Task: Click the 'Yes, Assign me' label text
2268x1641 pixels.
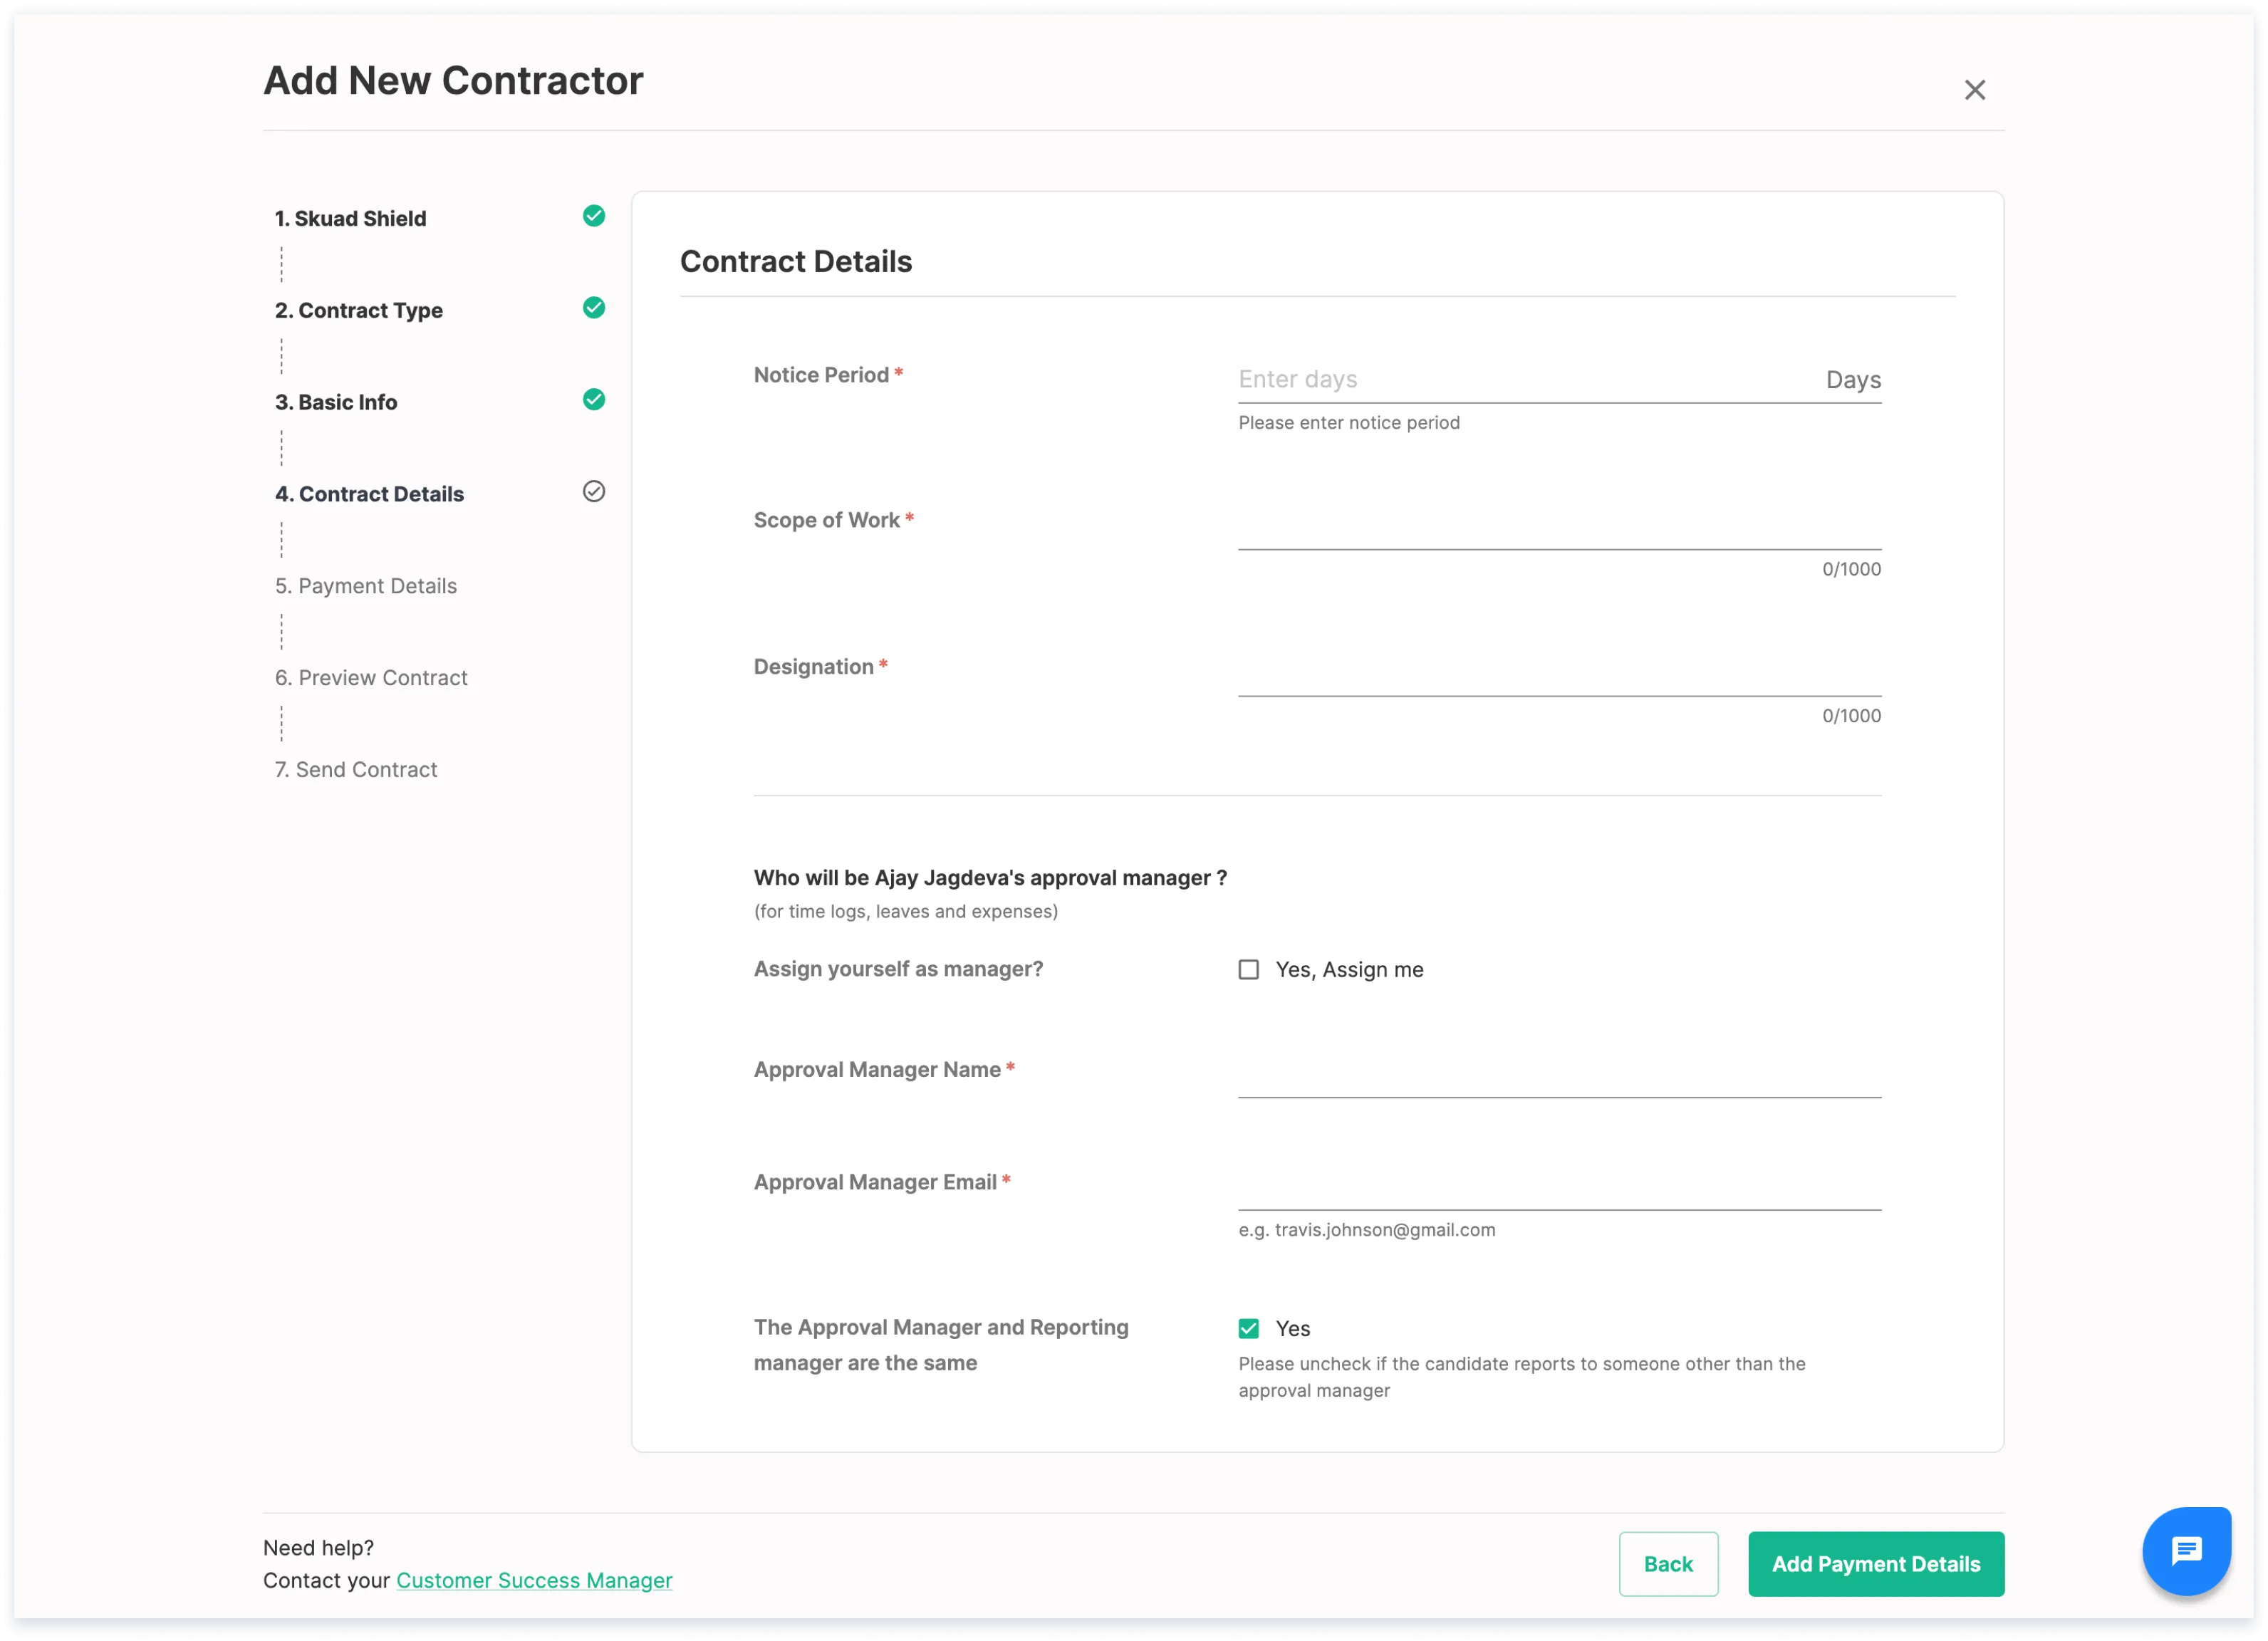Action: pos(1349,969)
